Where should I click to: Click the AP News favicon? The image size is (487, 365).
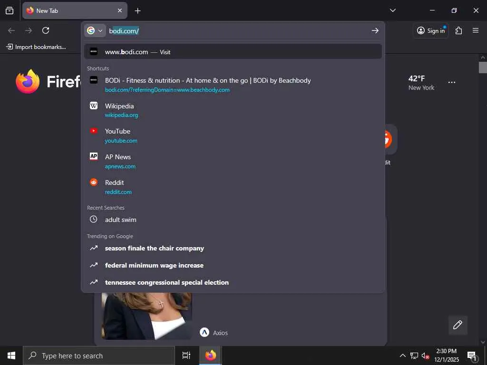94,156
